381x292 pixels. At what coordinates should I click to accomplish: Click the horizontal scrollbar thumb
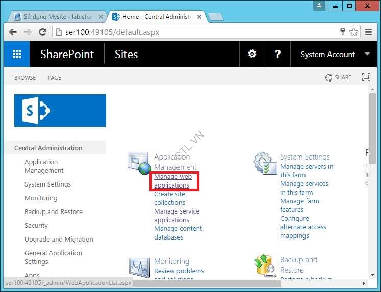[x=207, y=283]
